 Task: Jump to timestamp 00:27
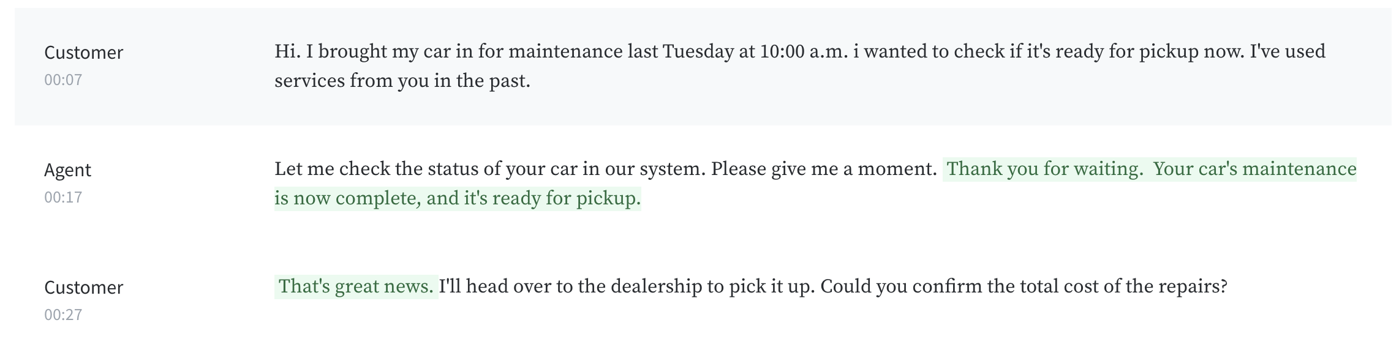pos(63,315)
